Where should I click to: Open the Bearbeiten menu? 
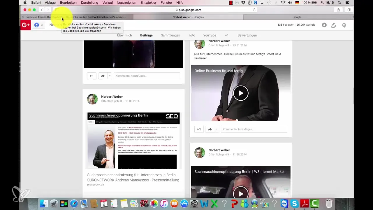[68, 3]
